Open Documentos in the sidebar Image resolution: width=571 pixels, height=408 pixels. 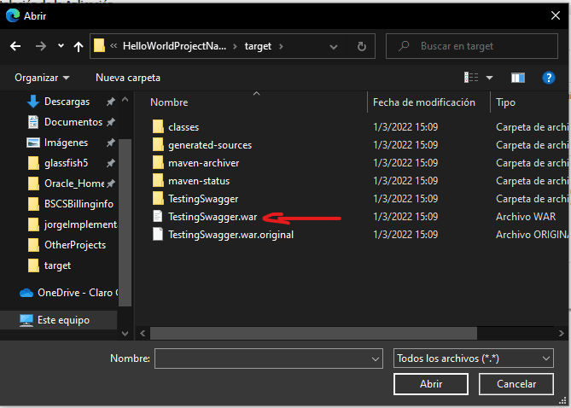(x=73, y=122)
